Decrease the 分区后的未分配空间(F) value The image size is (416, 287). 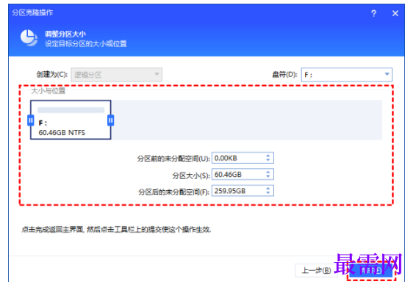[268, 193]
